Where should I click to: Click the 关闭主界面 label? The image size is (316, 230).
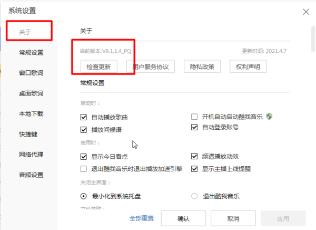point(95,183)
